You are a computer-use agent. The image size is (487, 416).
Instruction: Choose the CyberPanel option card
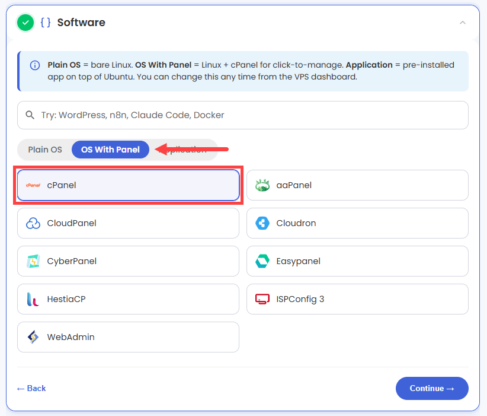pyautogui.click(x=129, y=261)
